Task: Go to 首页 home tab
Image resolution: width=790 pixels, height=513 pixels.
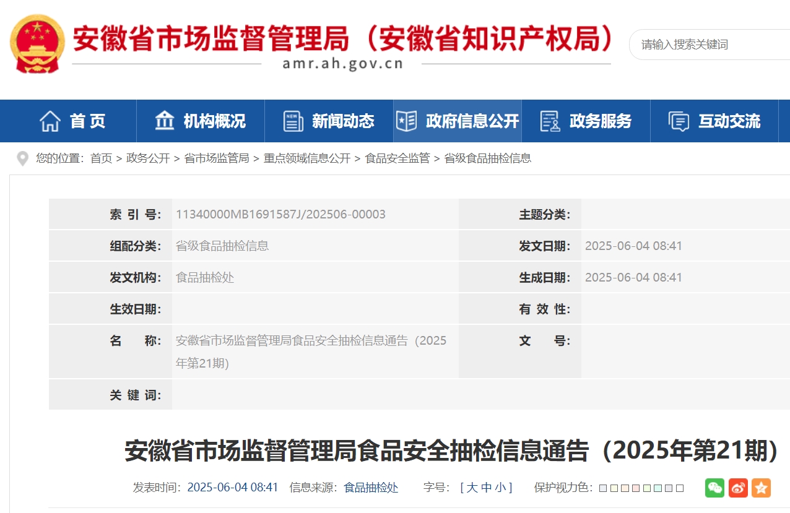Action: (72, 121)
